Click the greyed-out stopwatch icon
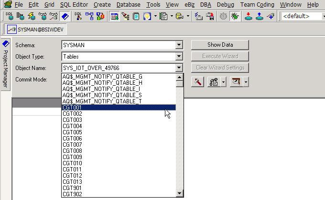This screenshot has height=200, width=325. pos(223,16)
